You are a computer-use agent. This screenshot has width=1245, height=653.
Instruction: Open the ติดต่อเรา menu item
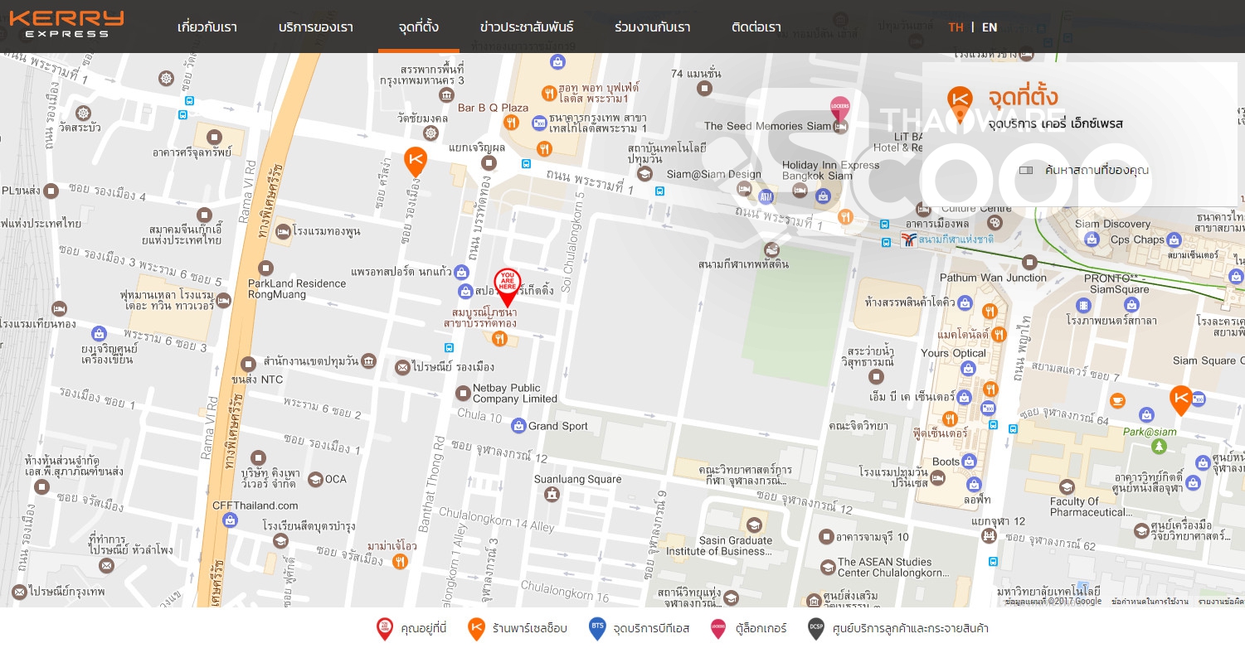point(756,27)
